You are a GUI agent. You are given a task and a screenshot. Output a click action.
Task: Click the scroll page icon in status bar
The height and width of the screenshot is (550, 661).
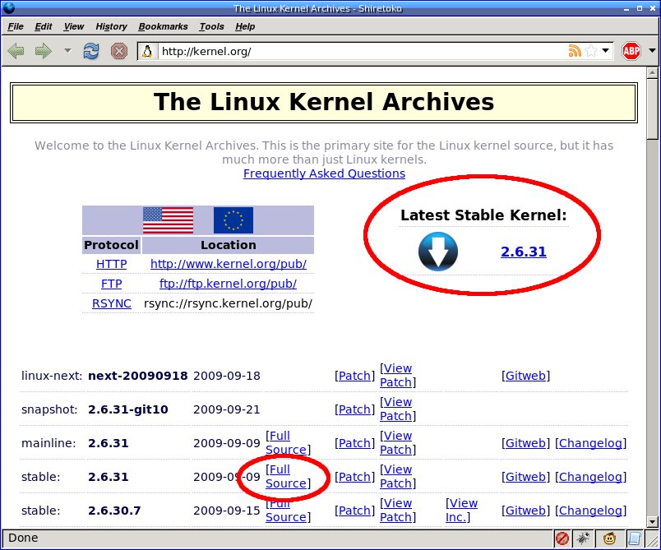pyautogui.click(x=634, y=538)
